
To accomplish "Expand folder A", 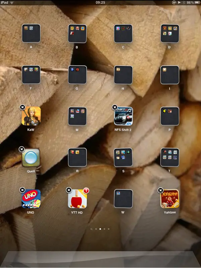I will (31, 33).
